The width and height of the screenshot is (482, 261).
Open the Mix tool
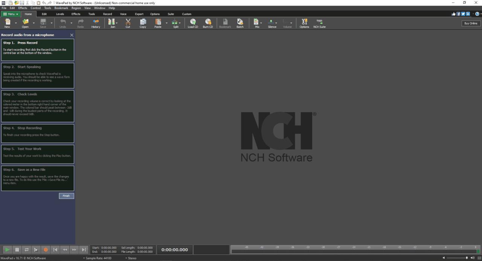point(256,23)
